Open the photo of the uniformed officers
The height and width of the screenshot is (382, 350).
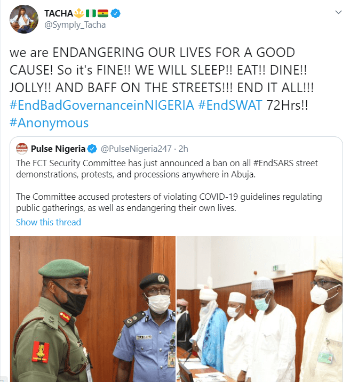pos(93,309)
